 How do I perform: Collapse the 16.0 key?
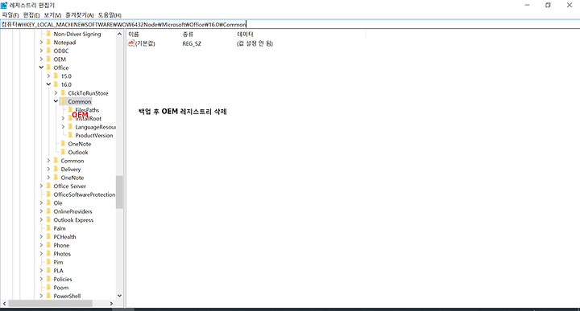click(x=48, y=84)
